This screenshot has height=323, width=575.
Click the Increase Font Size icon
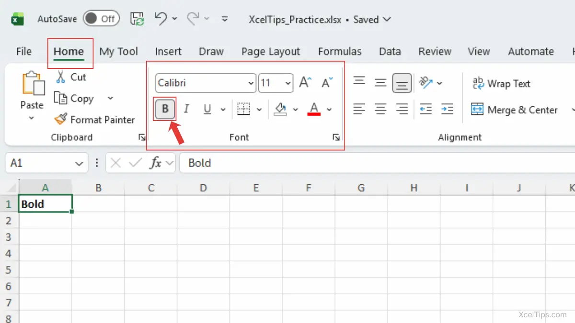[x=305, y=83]
